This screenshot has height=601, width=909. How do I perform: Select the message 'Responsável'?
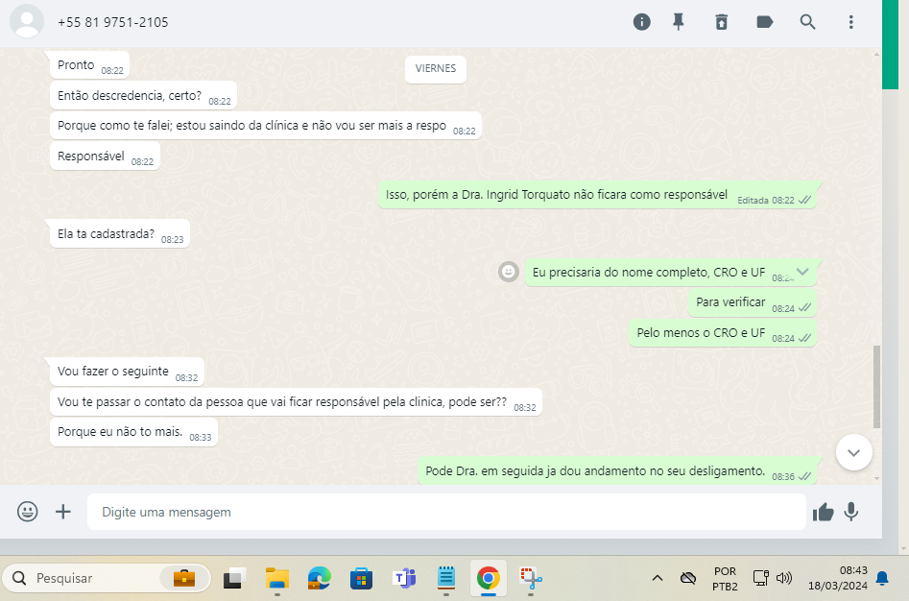coord(105,156)
